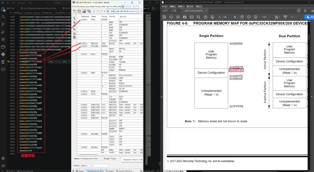Click the Acrobat zoom in plus icon
The image size is (314, 172).
point(256,17)
